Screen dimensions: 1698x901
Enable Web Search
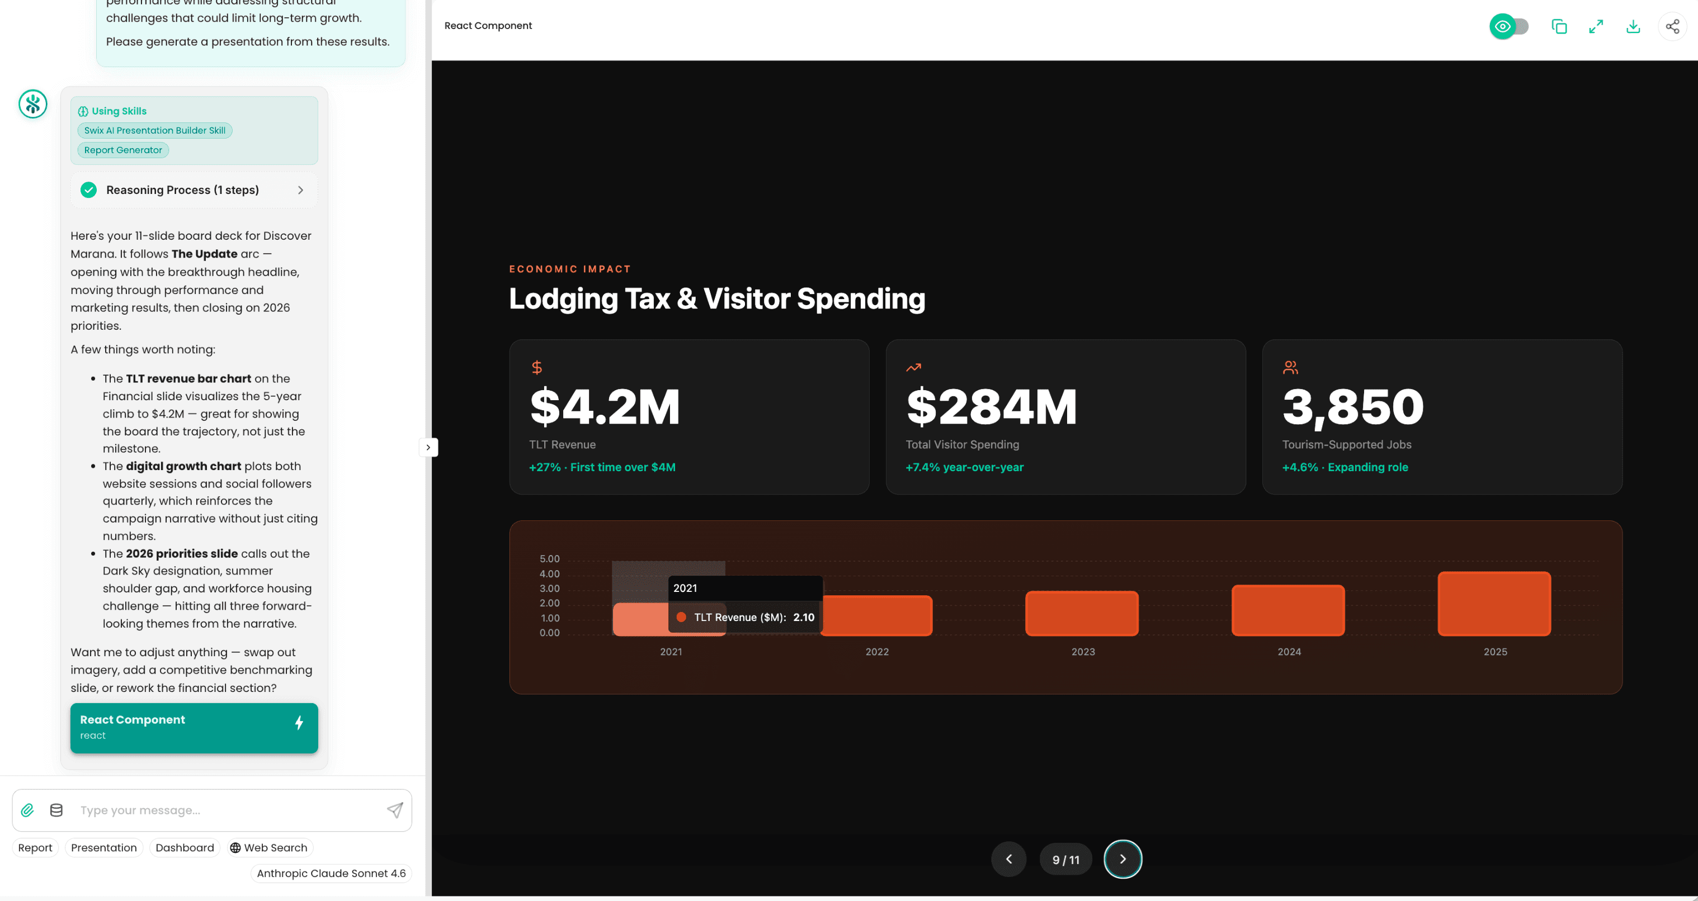click(x=268, y=847)
